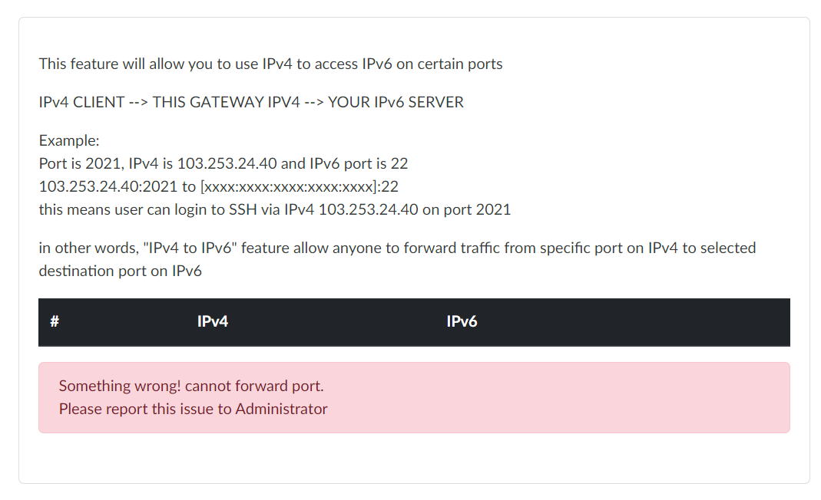
Task: Click the 'Something wrong! cannot forward port.' text
Action: [x=191, y=386]
